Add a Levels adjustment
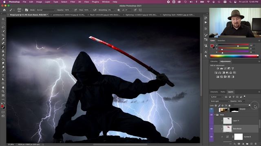 pos(221,69)
